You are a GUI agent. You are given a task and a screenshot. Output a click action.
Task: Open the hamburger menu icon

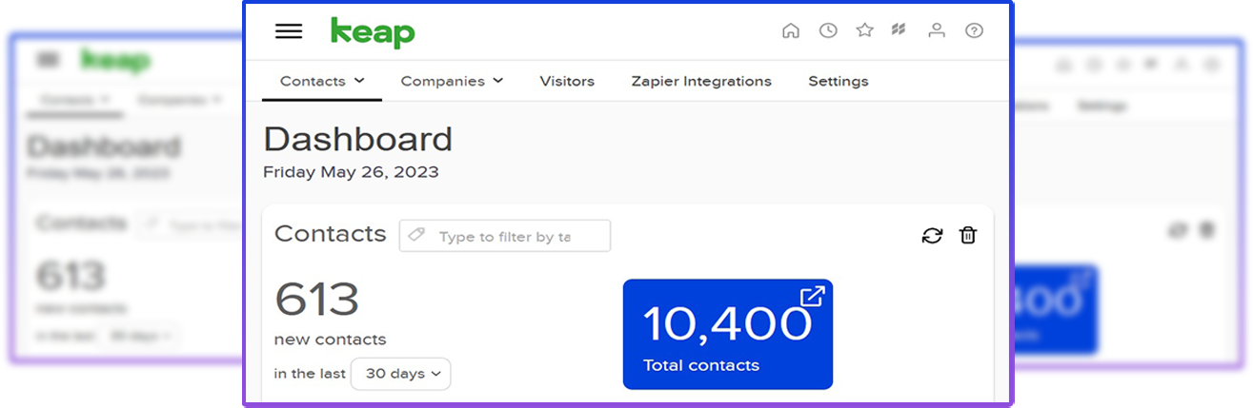tap(289, 30)
